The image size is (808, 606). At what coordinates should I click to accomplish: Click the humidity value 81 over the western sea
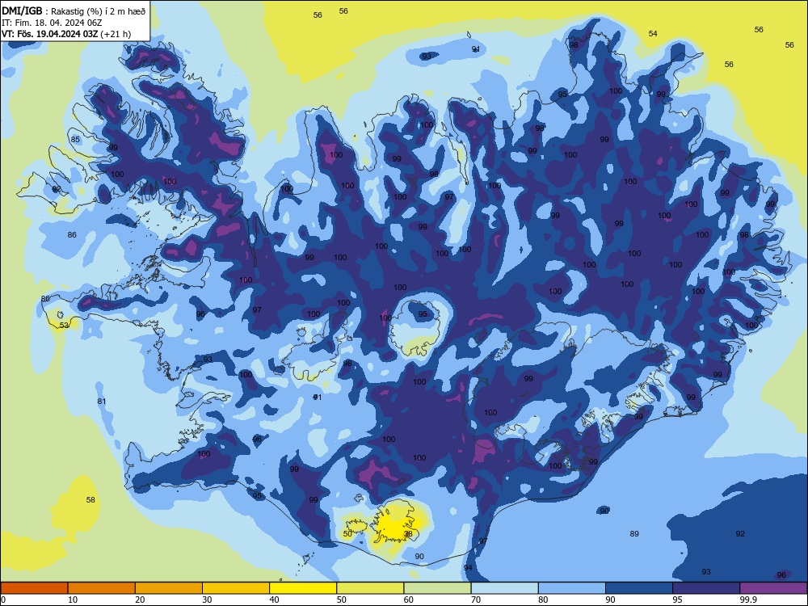[x=102, y=402]
